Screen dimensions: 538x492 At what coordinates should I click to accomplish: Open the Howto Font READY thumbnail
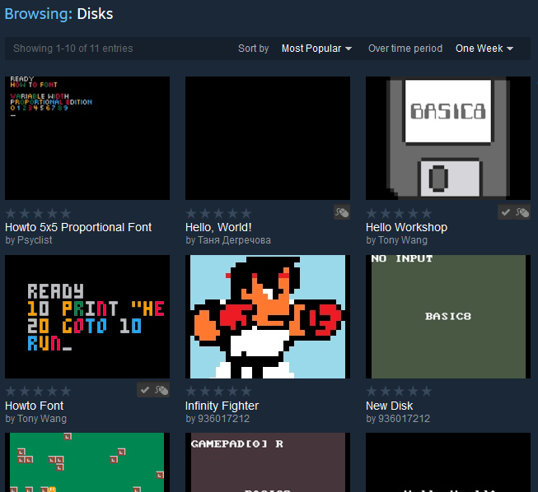(x=87, y=317)
